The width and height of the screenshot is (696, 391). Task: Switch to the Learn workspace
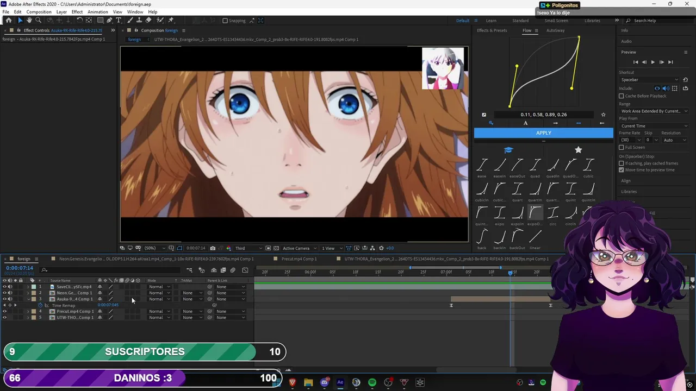tap(491, 21)
